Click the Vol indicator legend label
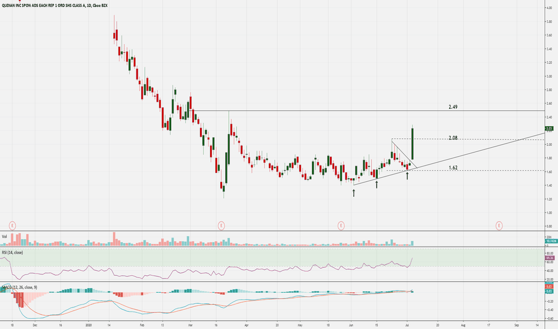 [x=4, y=236]
